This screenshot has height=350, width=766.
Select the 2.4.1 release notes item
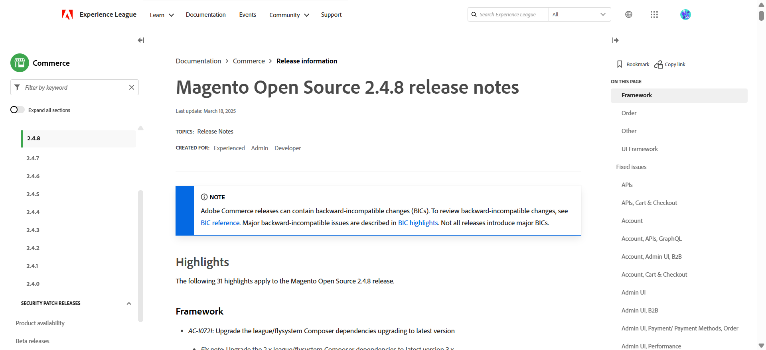(32, 266)
